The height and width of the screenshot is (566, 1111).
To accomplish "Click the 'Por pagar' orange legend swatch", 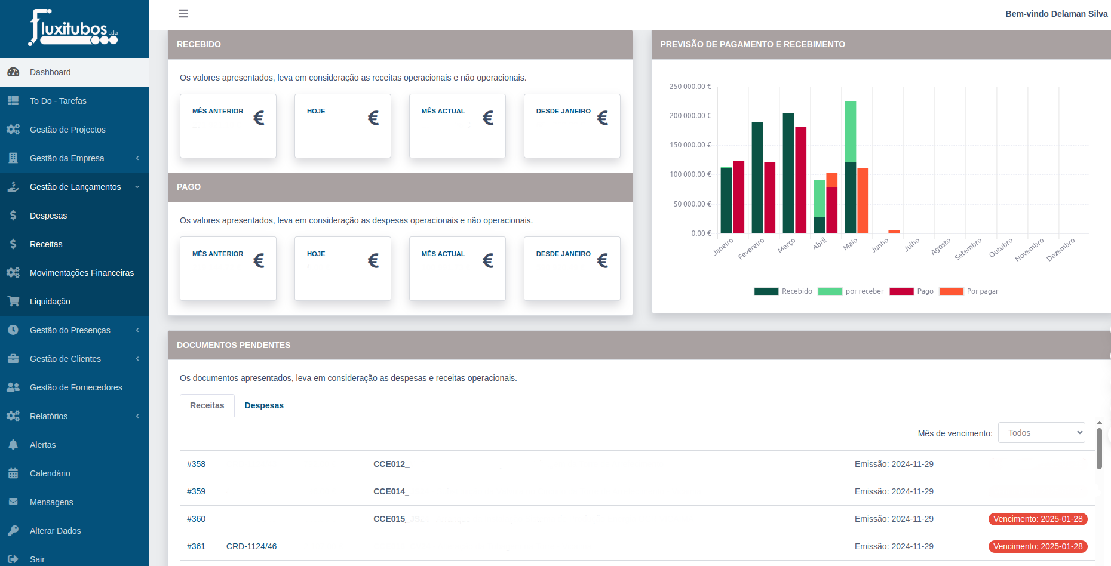I will (951, 291).
